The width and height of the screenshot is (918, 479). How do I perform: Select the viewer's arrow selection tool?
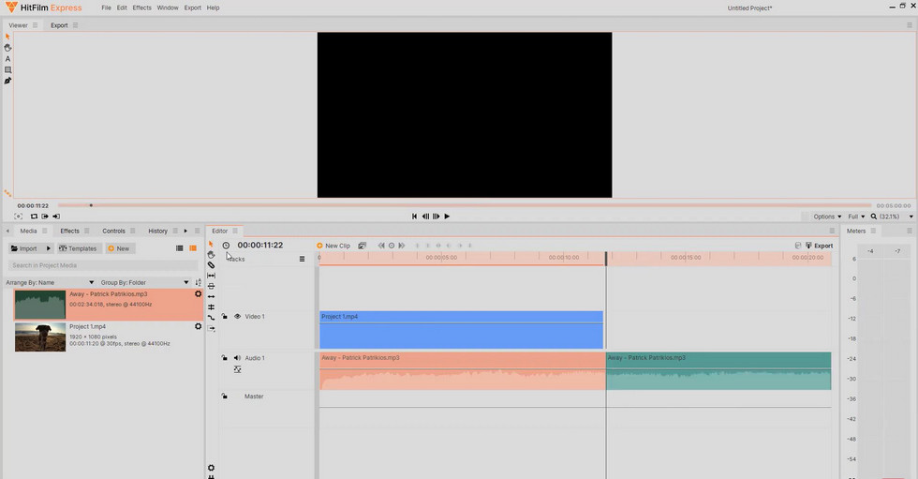click(x=7, y=37)
